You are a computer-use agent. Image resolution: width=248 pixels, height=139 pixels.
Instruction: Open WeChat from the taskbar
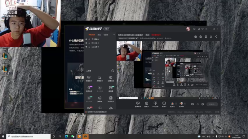(x=73, y=136)
